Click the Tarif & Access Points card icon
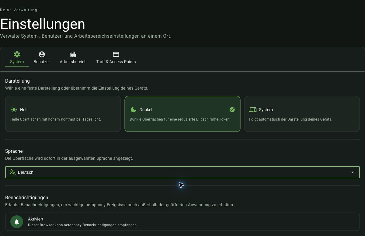Viewport: 365px width, 236px height. point(116,54)
